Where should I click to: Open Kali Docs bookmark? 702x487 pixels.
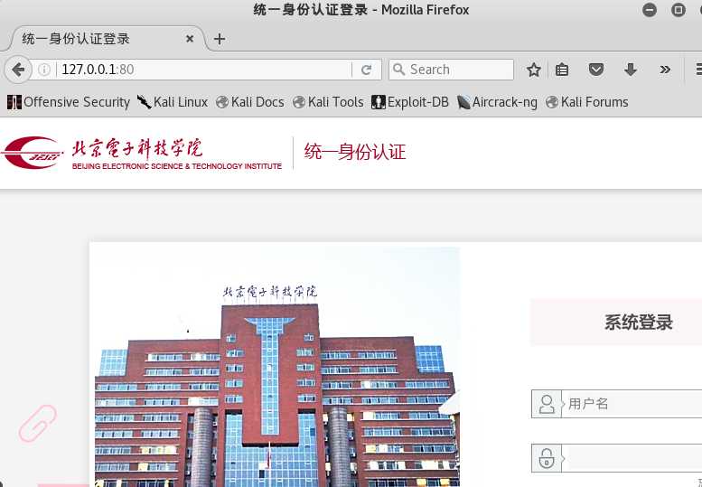250,102
